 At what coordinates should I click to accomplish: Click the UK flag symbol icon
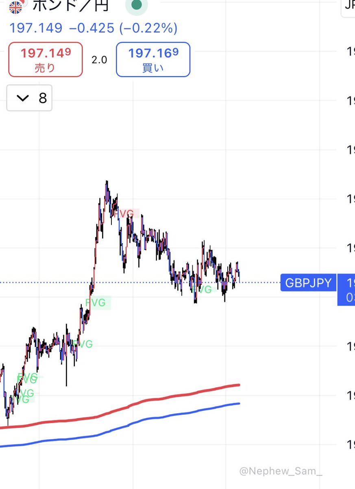click(16, 7)
